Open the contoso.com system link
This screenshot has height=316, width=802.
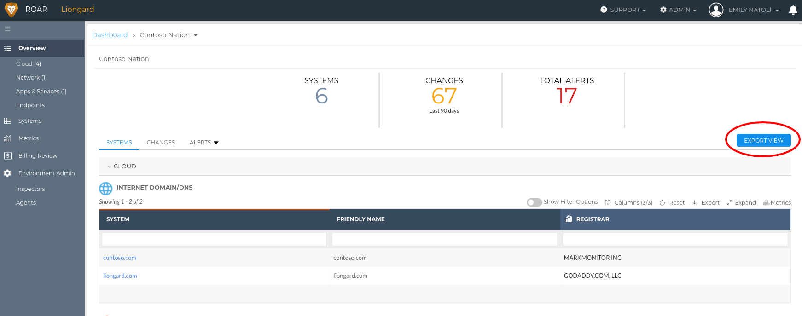pos(120,258)
